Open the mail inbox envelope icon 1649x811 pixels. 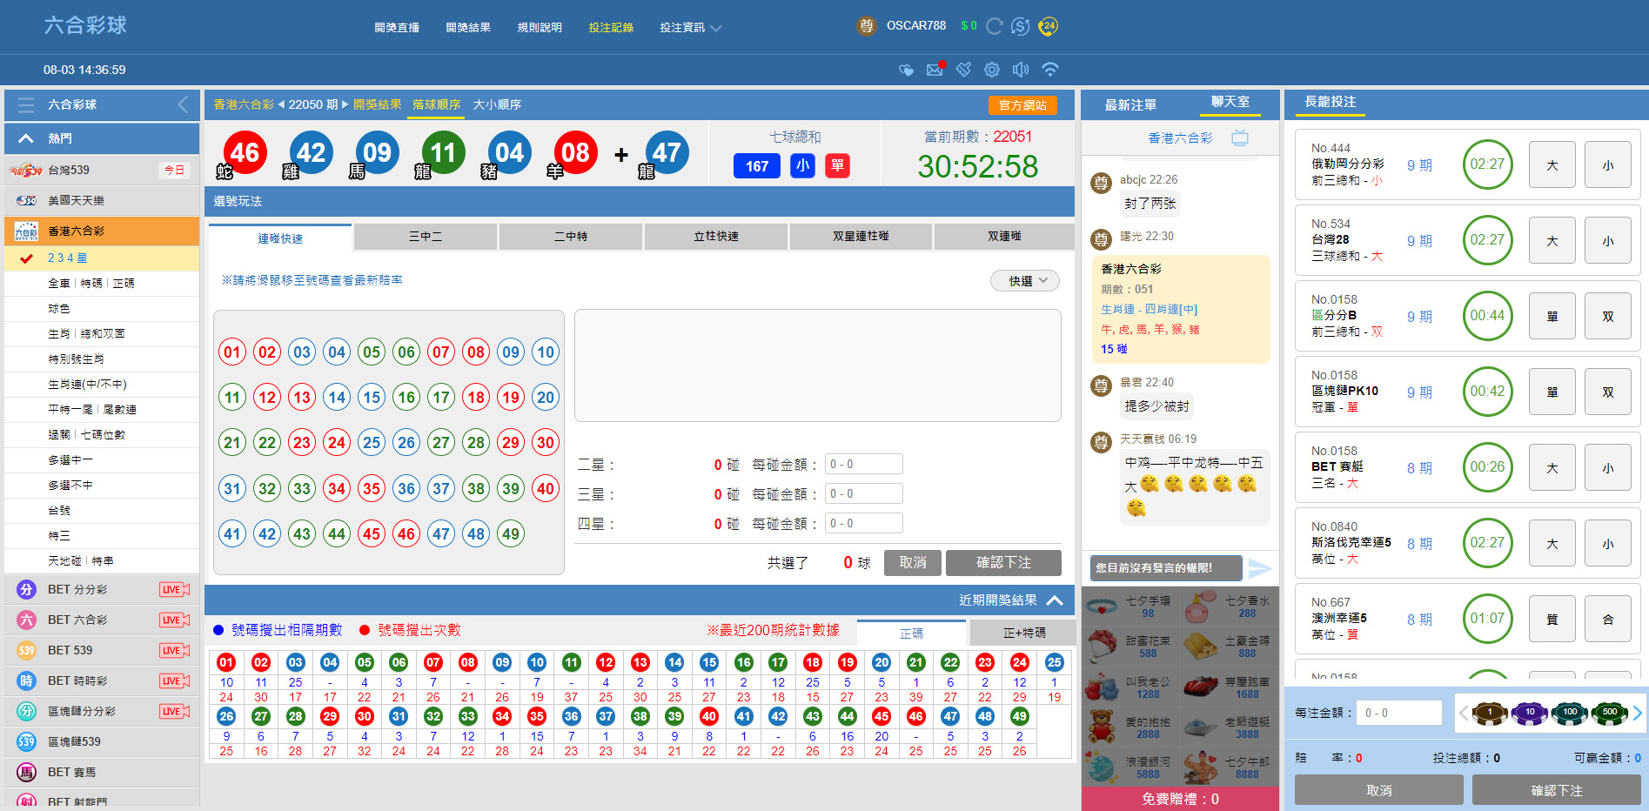coord(935,70)
